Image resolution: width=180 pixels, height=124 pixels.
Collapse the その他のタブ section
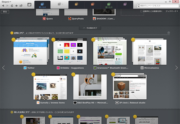coord(90,28)
